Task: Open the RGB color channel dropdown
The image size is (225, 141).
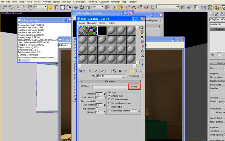Action: pos(65,45)
